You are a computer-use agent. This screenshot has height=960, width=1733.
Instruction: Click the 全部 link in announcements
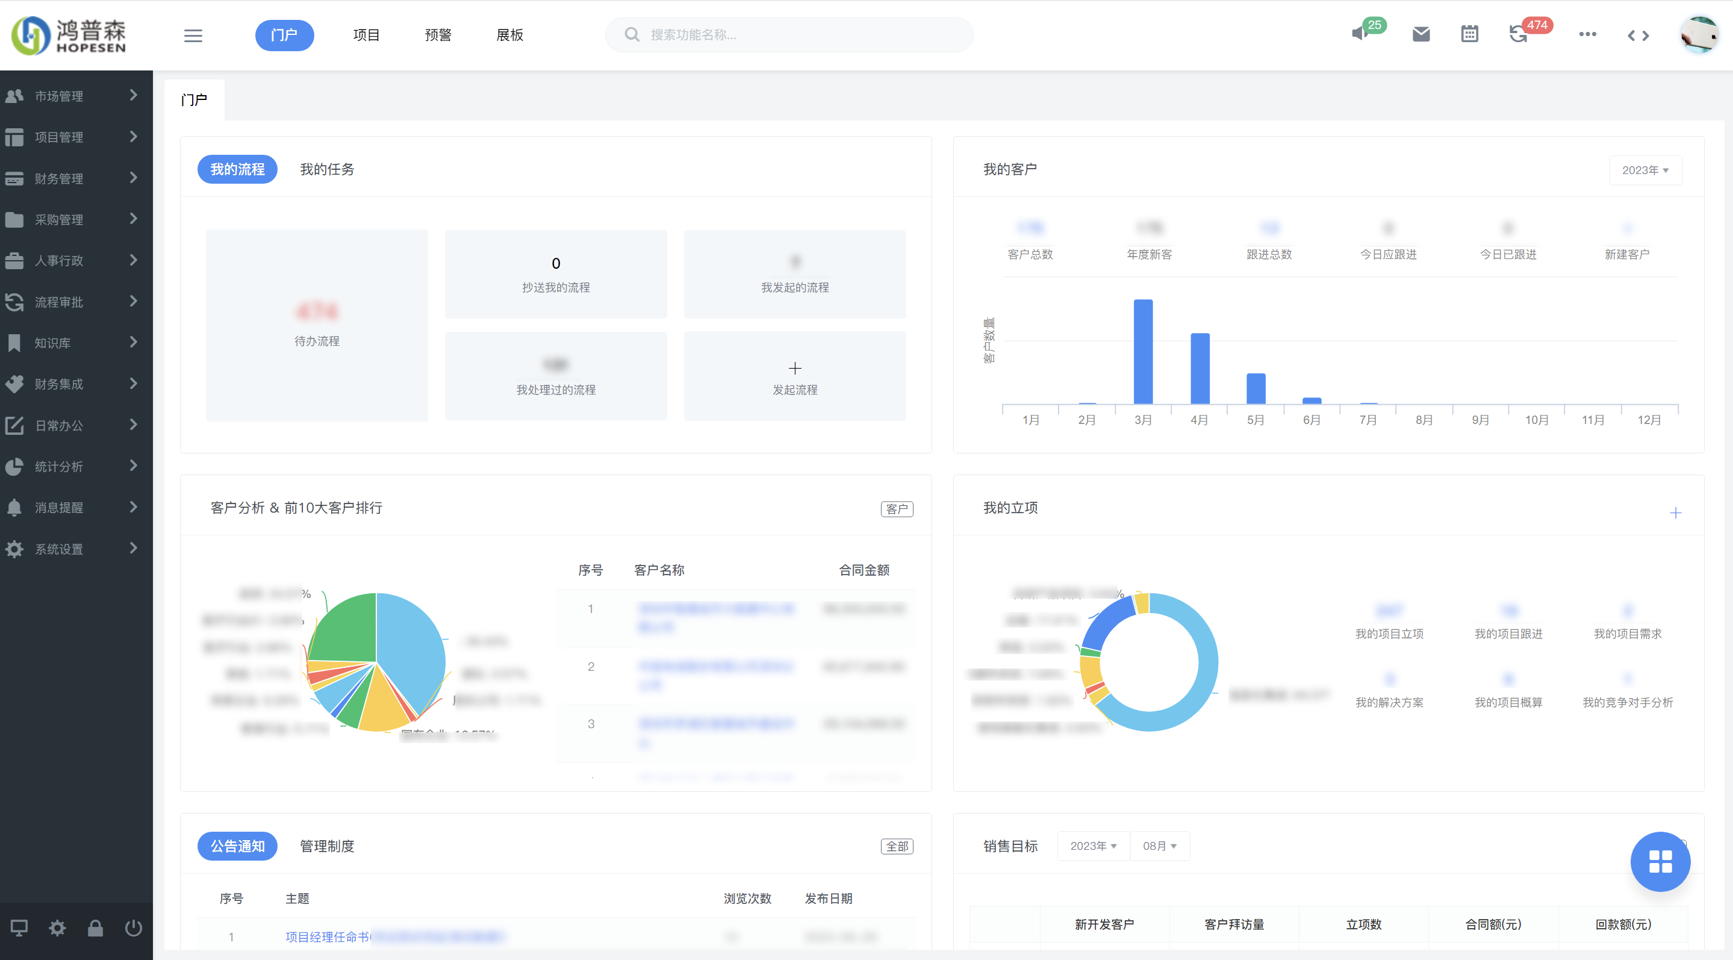[897, 846]
